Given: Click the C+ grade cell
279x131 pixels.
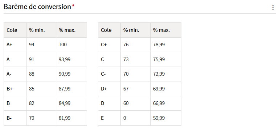Looking at the screenshot, I should point(110,45).
